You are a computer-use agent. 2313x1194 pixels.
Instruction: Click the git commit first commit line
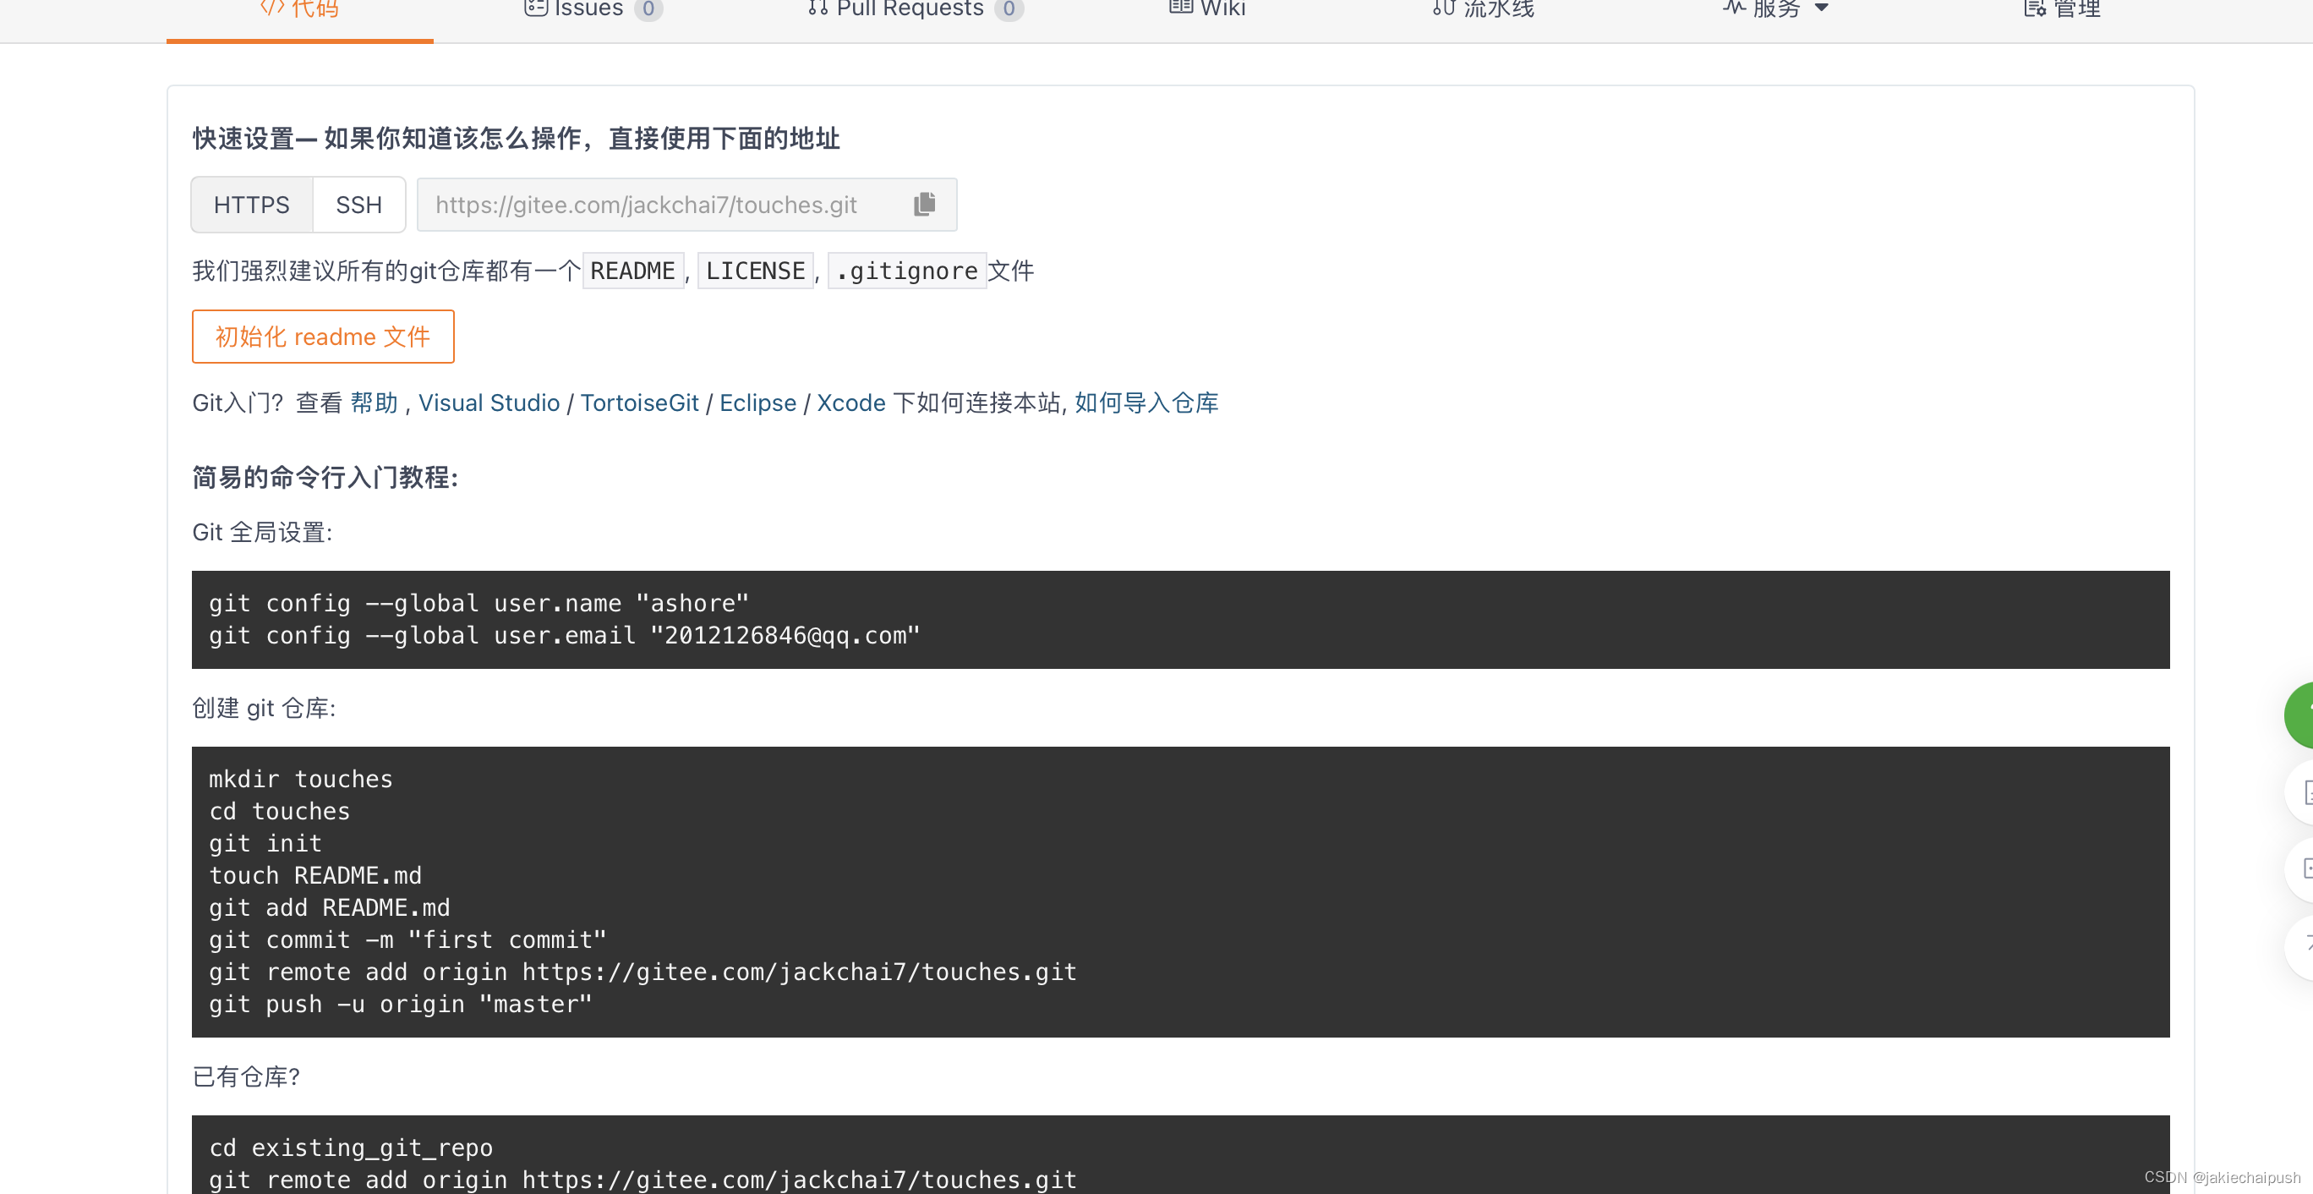[x=407, y=939]
